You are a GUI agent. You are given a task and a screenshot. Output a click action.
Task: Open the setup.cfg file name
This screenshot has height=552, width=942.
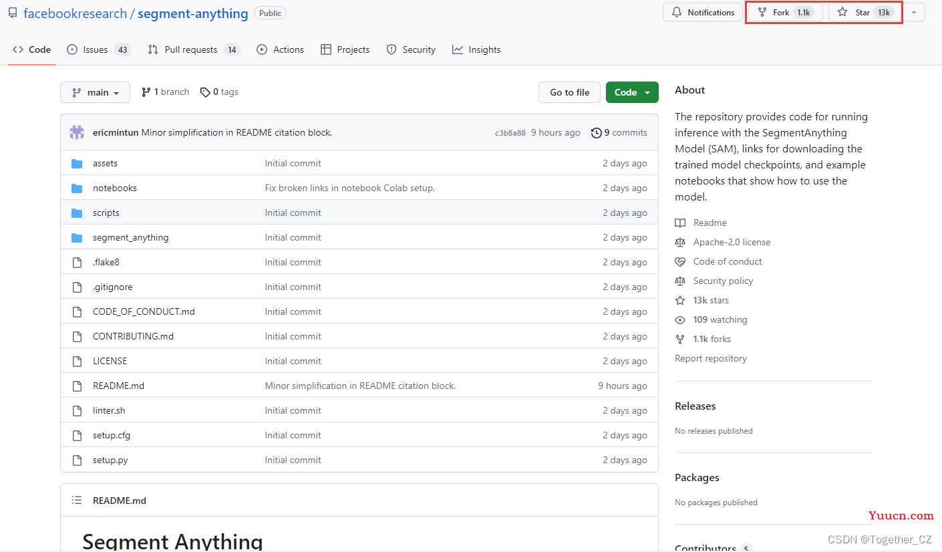pos(112,436)
